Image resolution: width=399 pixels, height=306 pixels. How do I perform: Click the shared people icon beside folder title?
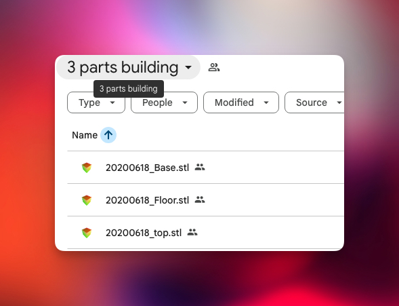[x=214, y=68]
